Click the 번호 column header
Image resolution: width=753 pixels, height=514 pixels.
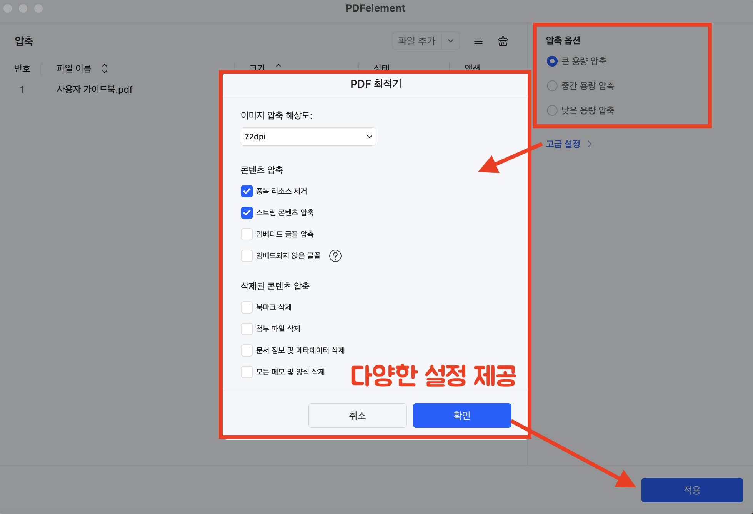click(22, 68)
